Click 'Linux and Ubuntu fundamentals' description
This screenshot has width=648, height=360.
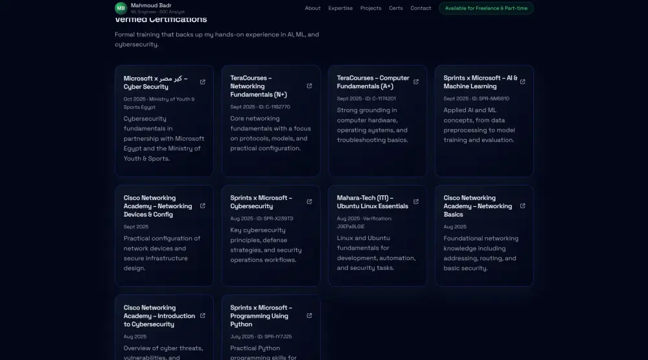click(376, 253)
